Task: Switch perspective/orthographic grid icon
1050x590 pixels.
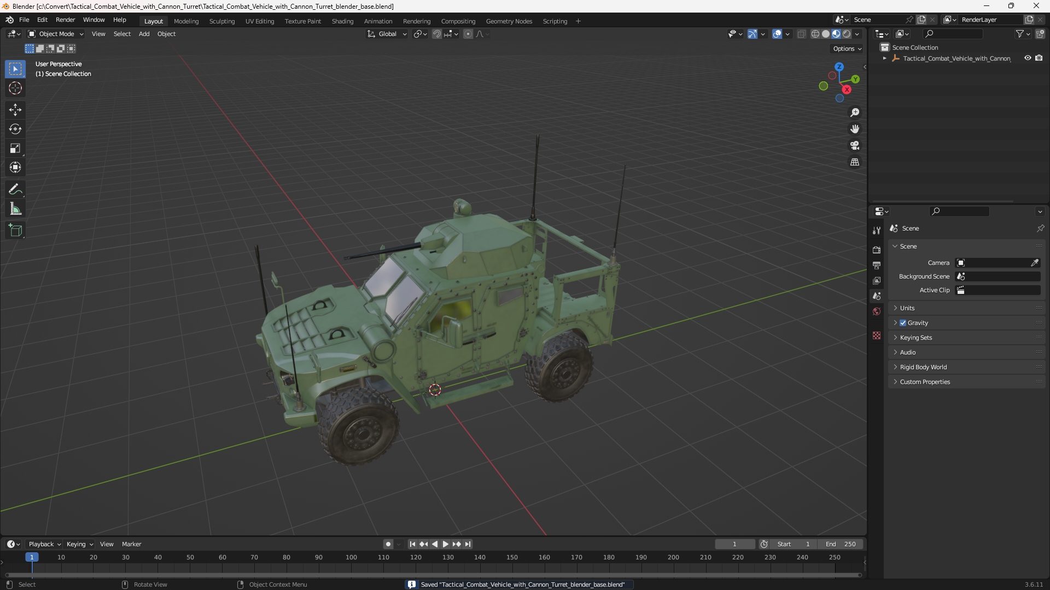Action: 855,162
